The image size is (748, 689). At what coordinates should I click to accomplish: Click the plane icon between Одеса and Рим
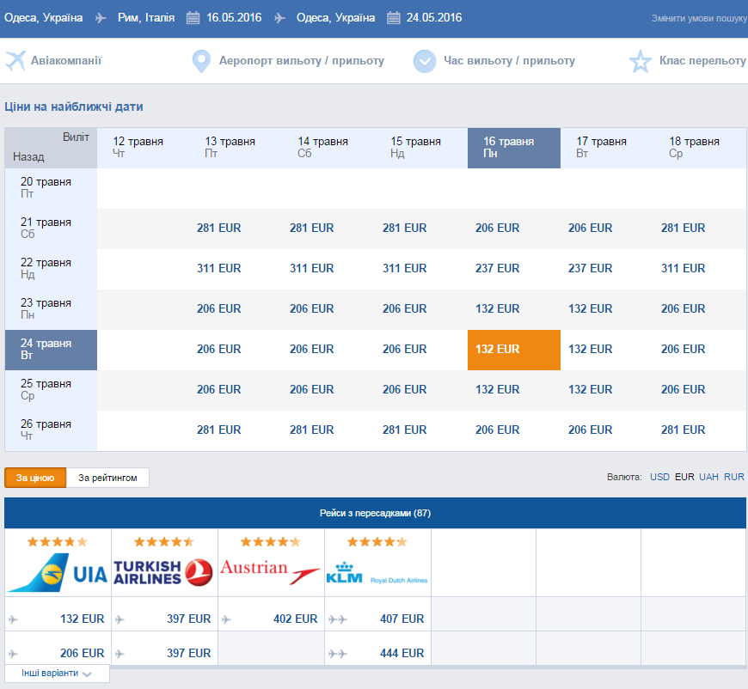(x=101, y=18)
